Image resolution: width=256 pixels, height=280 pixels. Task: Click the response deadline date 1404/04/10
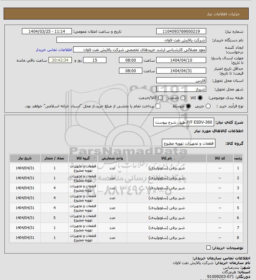click(181, 60)
